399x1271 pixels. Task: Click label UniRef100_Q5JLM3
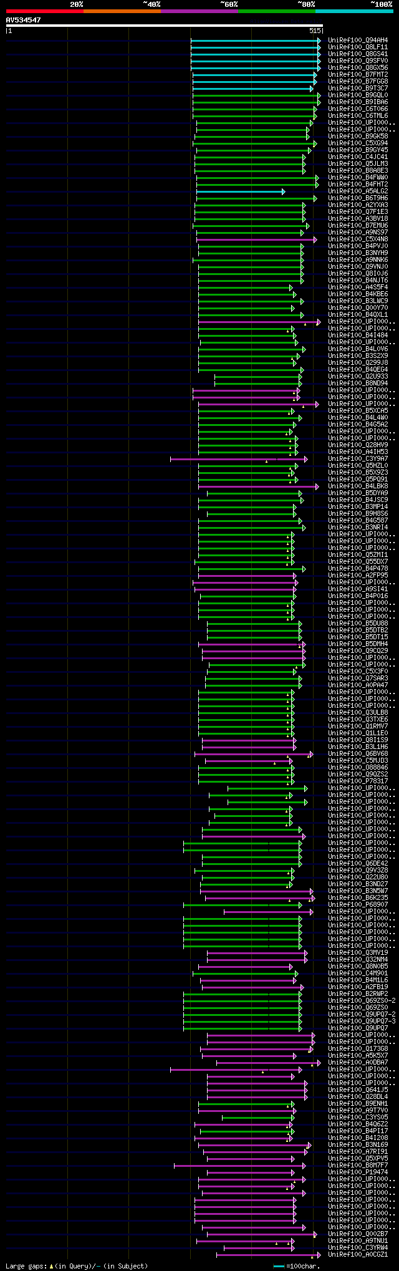(x=358, y=164)
